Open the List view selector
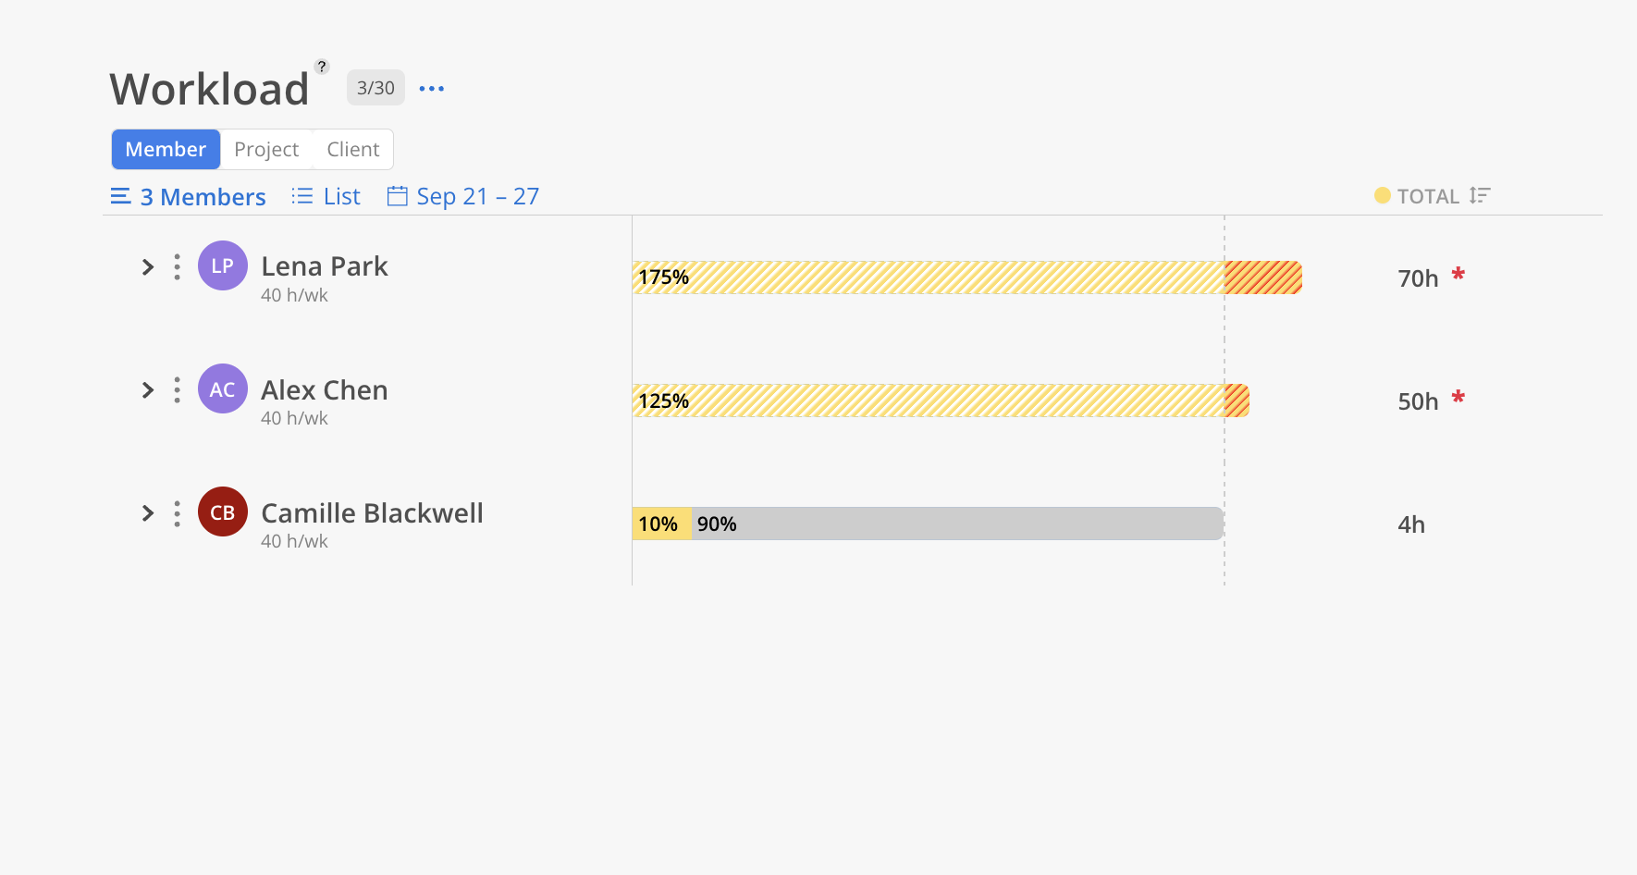The image size is (1637, 875). pyautogui.click(x=326, y=196)
